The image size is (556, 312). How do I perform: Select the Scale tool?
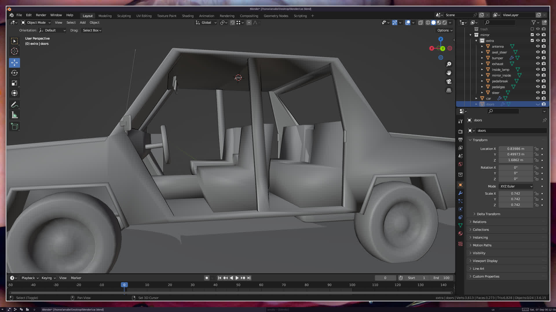click(14, 83)
